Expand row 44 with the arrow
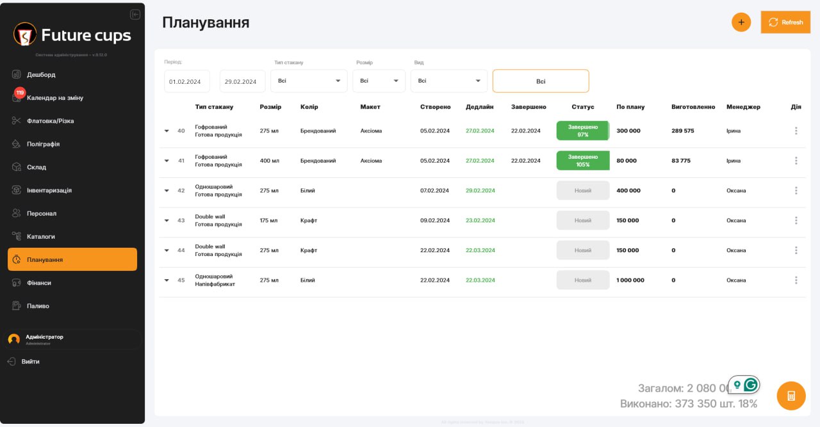Image resolution: width=820 pixels, height=427 pixels. [167, 250]
